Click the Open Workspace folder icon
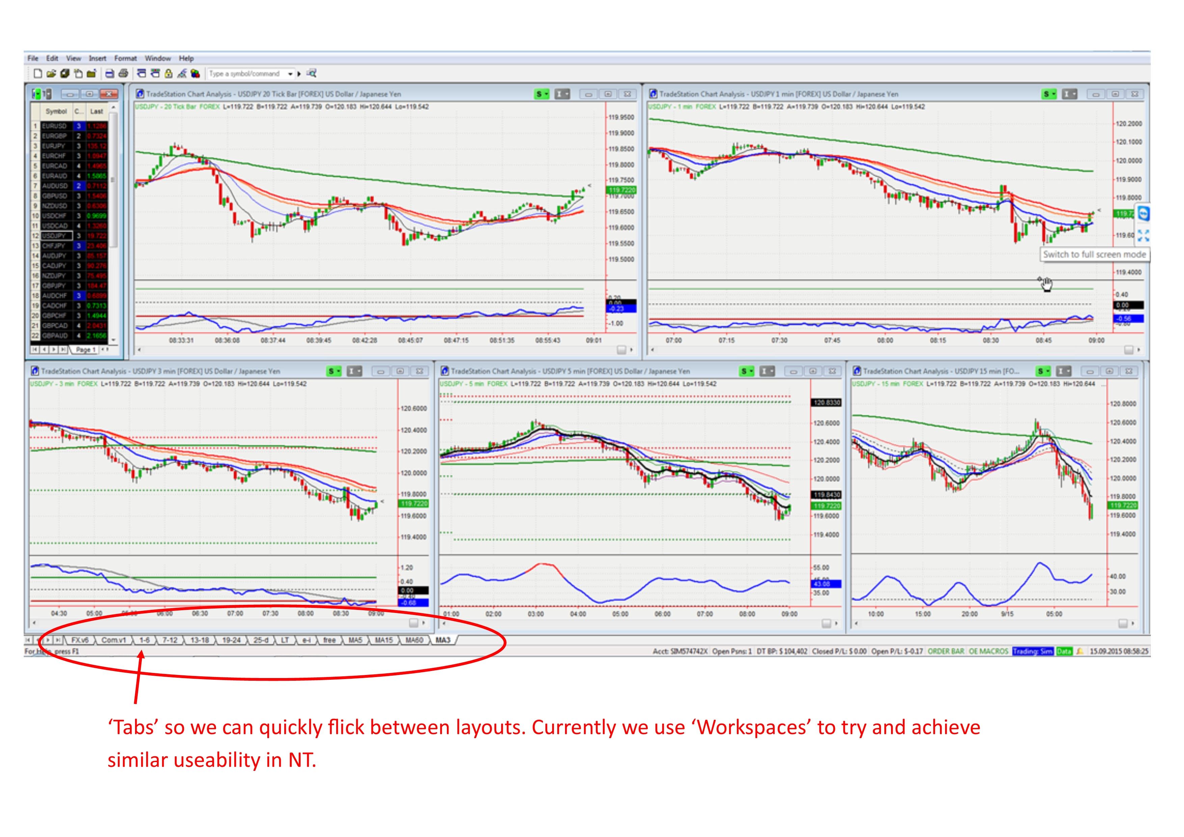 [51, 74]
